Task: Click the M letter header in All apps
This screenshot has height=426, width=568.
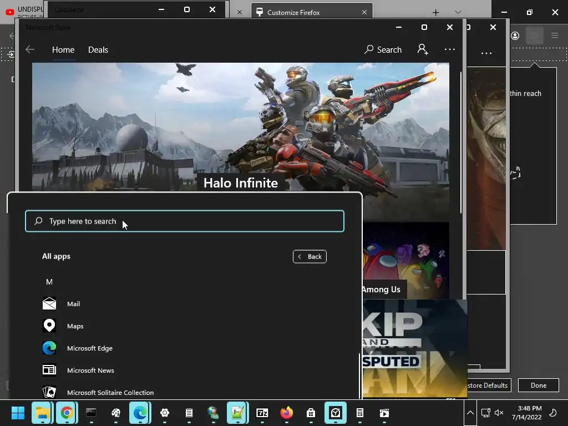Action: (49, 282)
